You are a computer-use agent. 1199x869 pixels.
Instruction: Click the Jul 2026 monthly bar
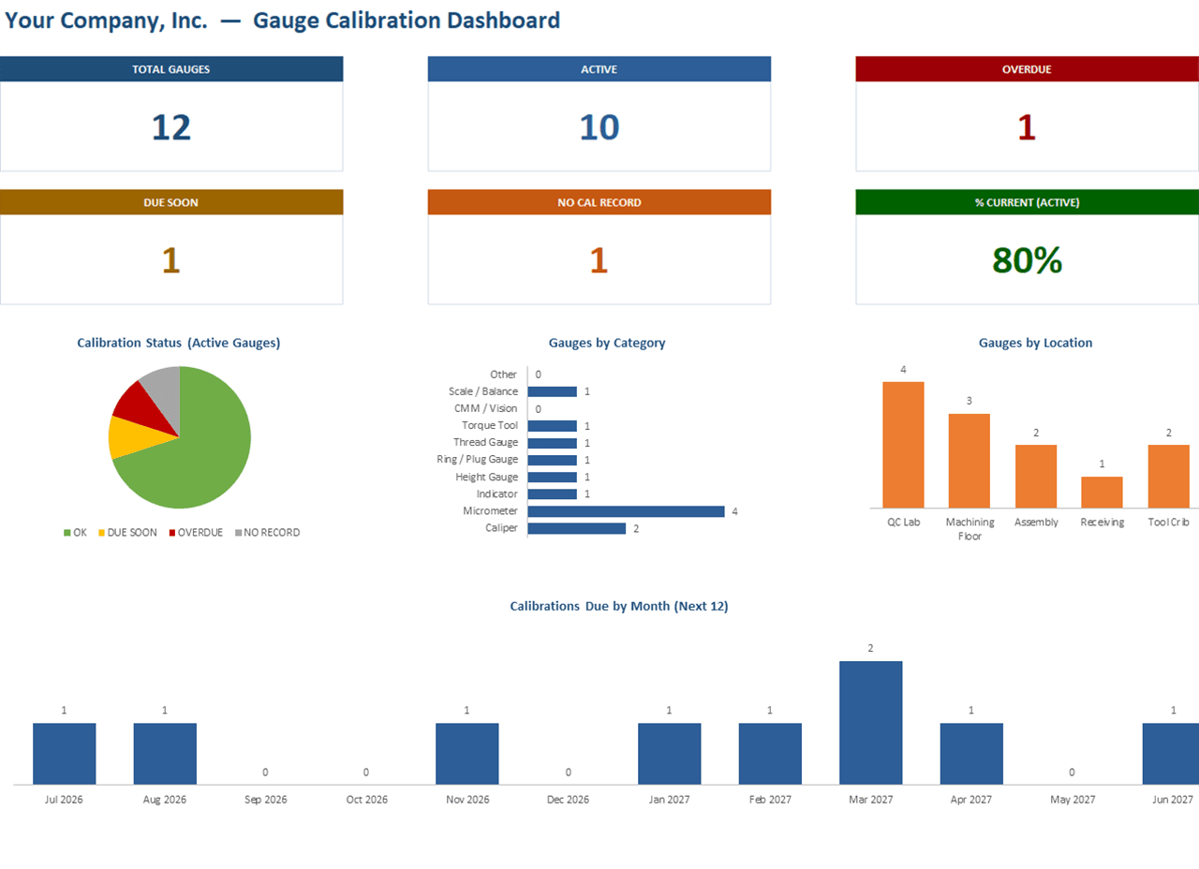[x=64, y=754]
